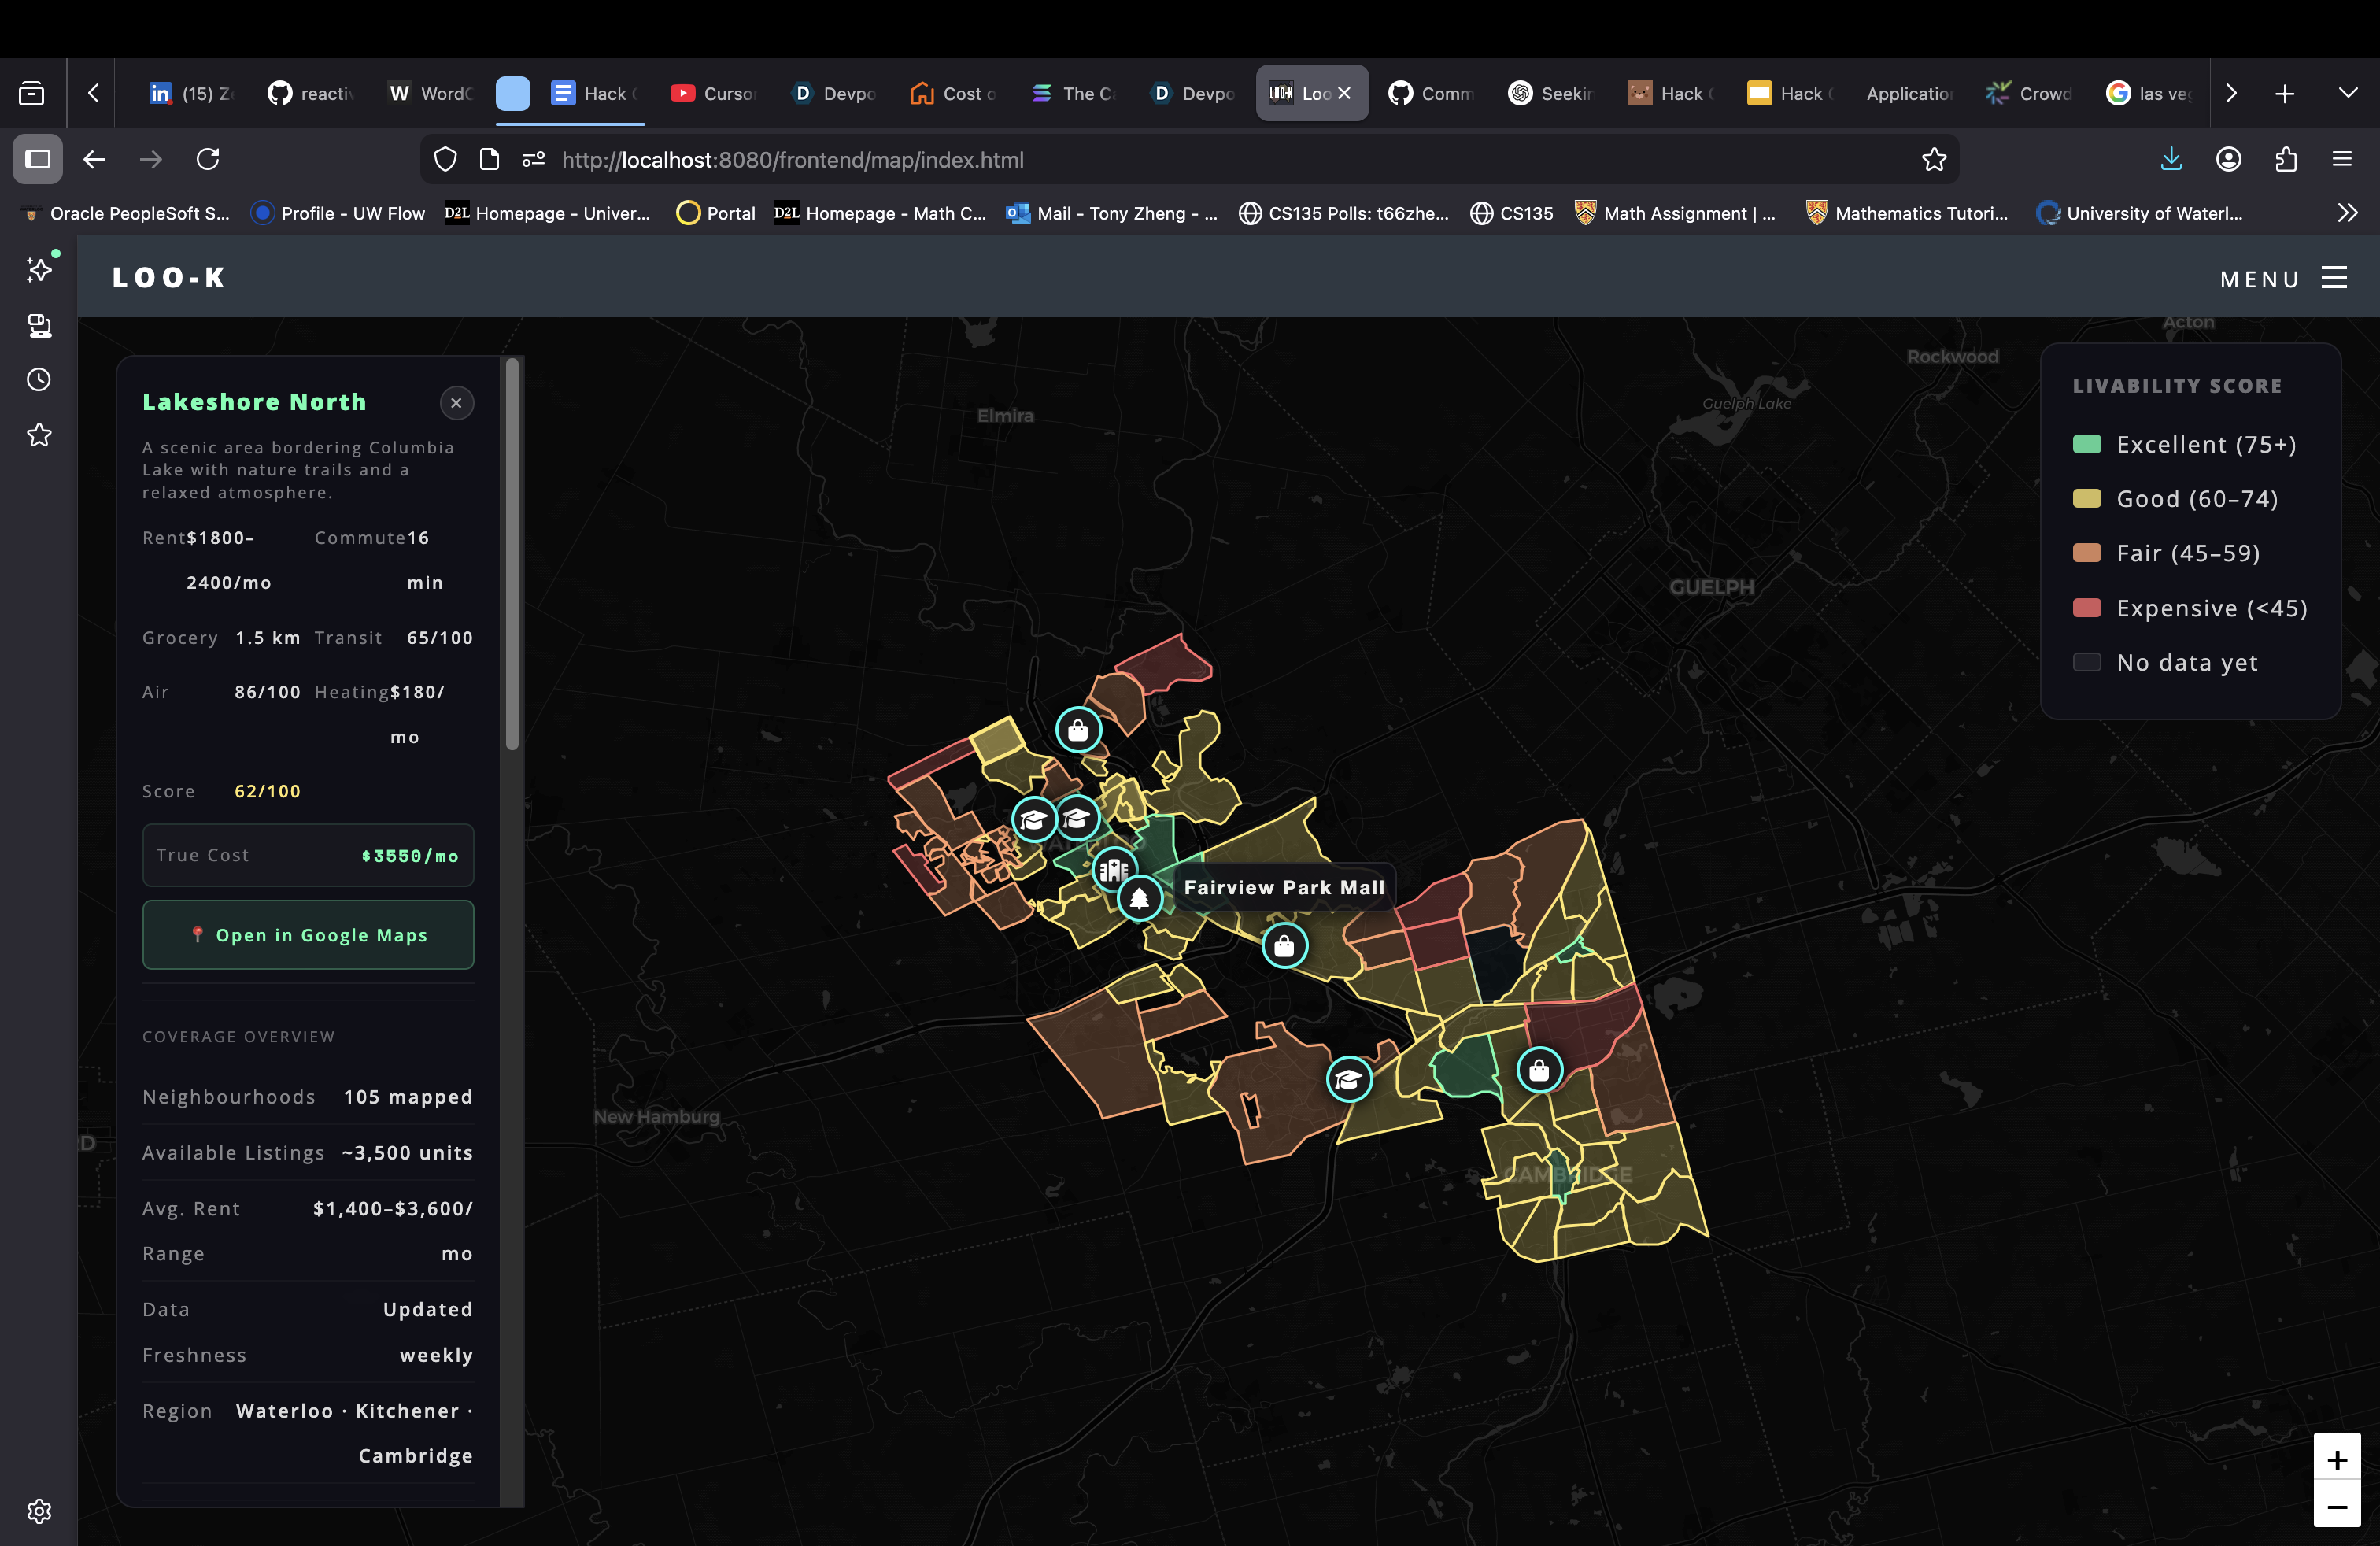Click the hospital building map marker
Image resolution: width=2380 pixels, height=1546 pixels.
pos(1113,869)
